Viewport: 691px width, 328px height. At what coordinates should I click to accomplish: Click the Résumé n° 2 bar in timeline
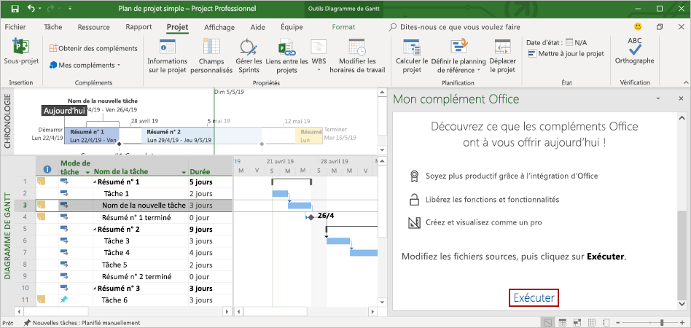201,136
